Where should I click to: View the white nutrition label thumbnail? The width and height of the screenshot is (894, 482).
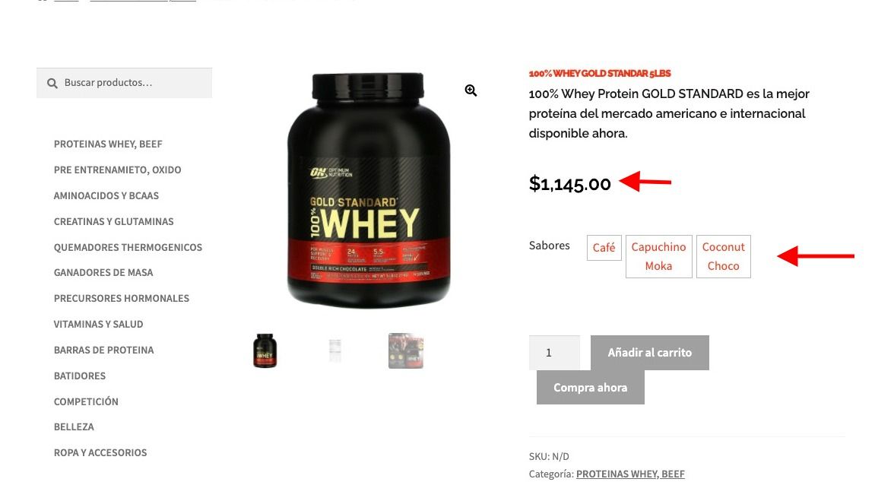(335, 350)
